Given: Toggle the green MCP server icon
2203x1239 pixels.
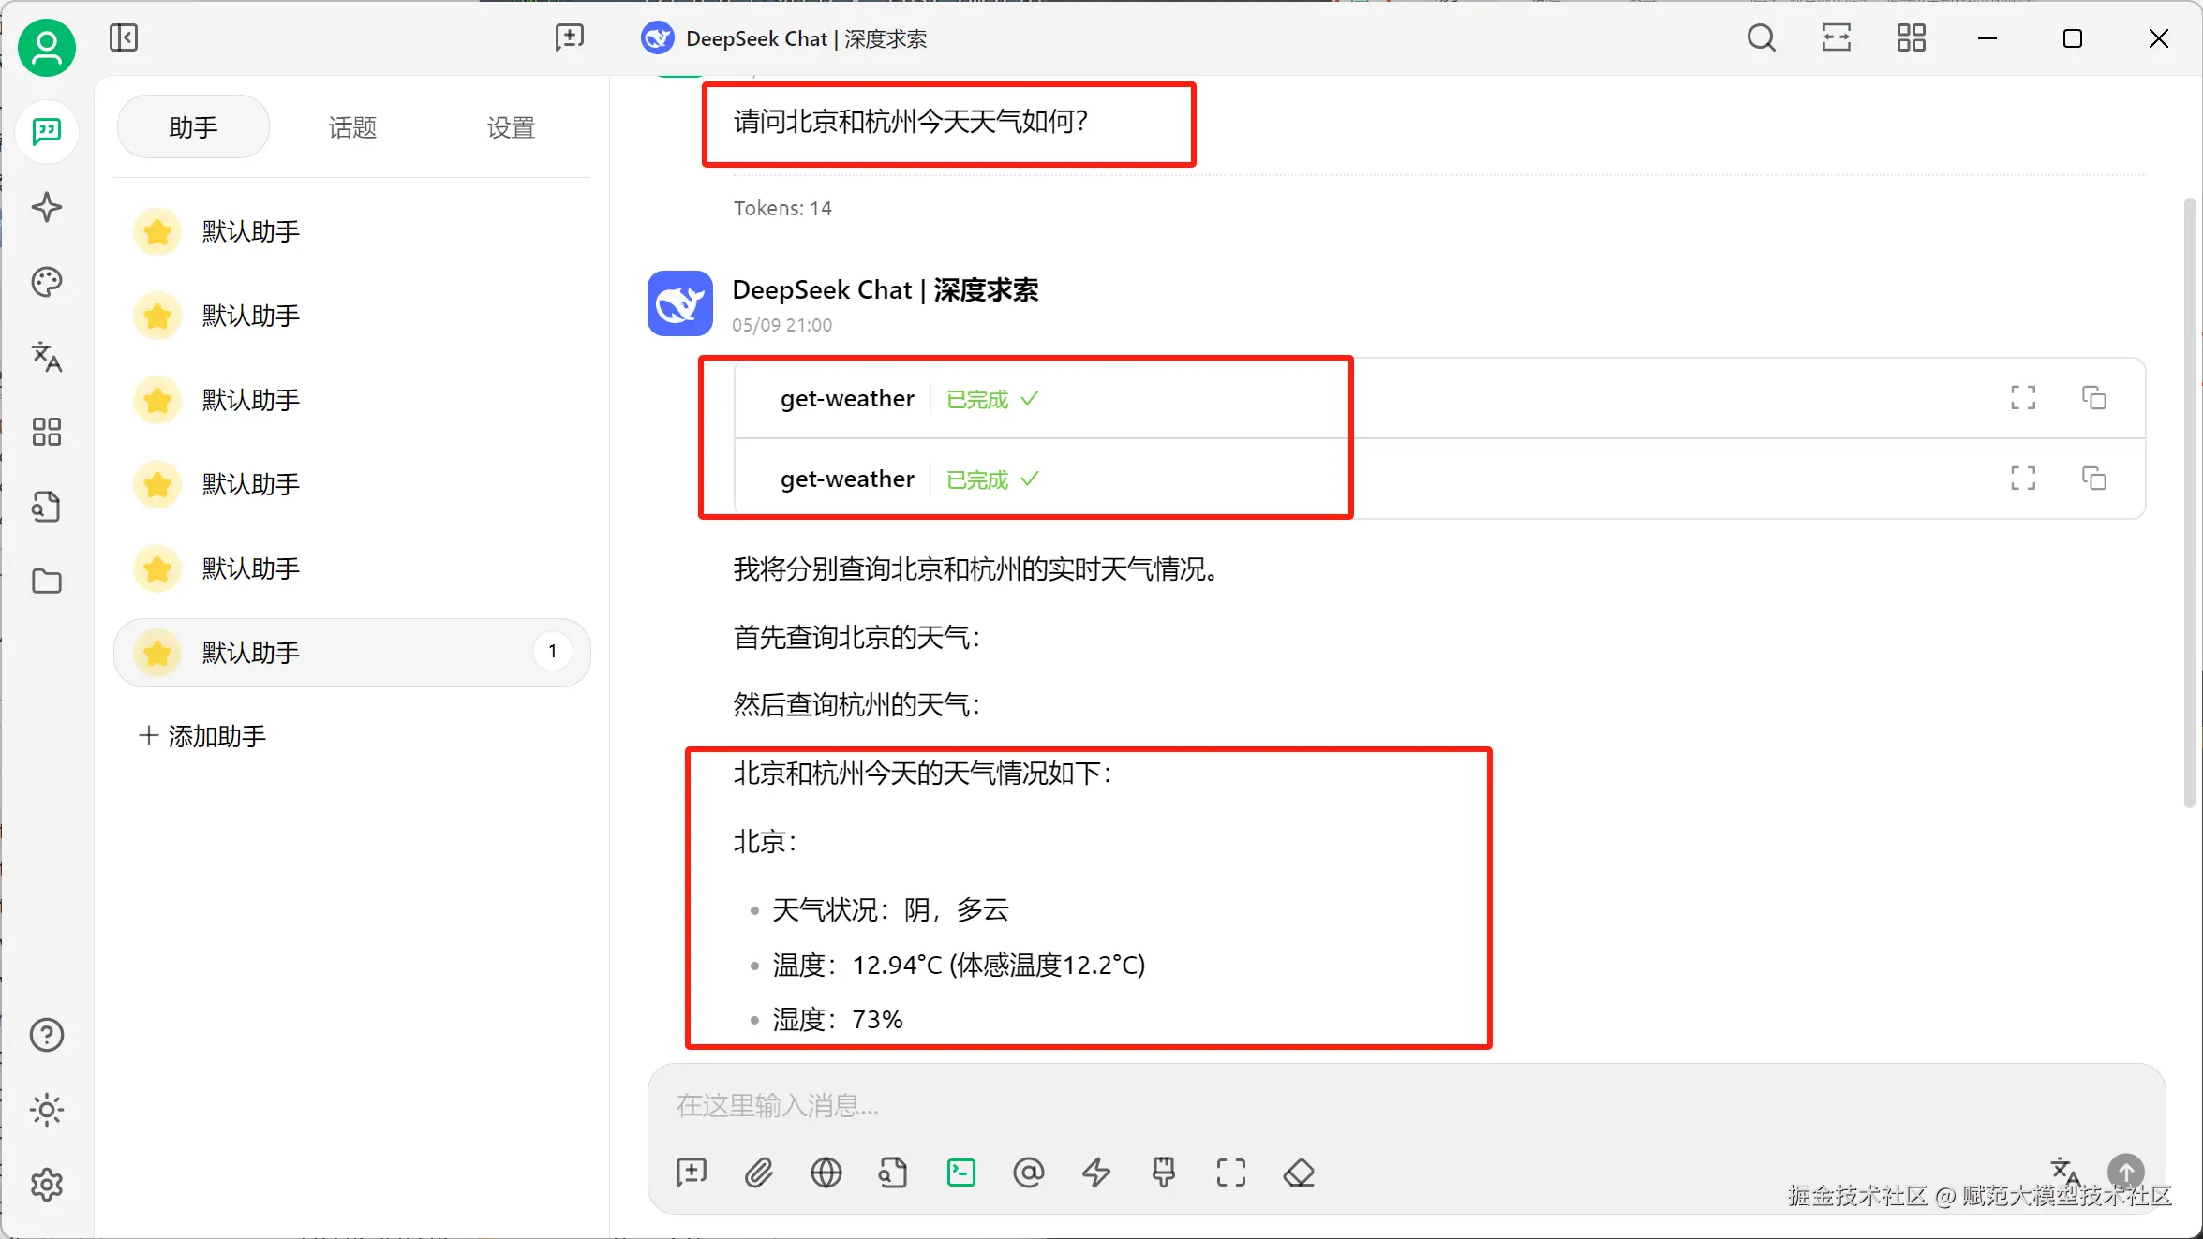Looking at the screenshot, I should coord(961,1173).
